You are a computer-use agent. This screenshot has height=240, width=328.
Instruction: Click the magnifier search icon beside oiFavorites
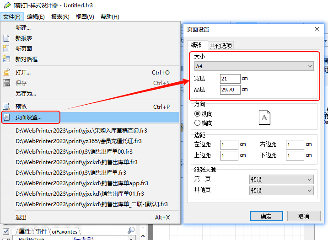pyautogui.click(x=131, y=230)
